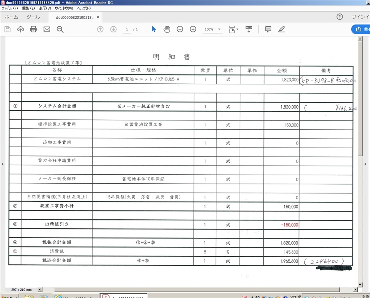Image resolution: width=370 pixels, height=298 pixels.
Task: Select the doc00506820190213 document tab
Action: point(75,17)
